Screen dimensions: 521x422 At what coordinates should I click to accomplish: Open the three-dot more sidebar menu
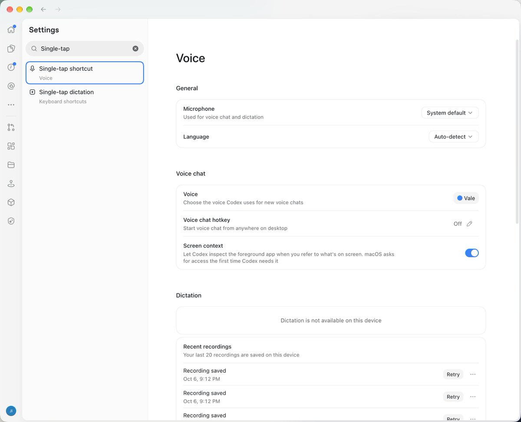pos(11,105)
